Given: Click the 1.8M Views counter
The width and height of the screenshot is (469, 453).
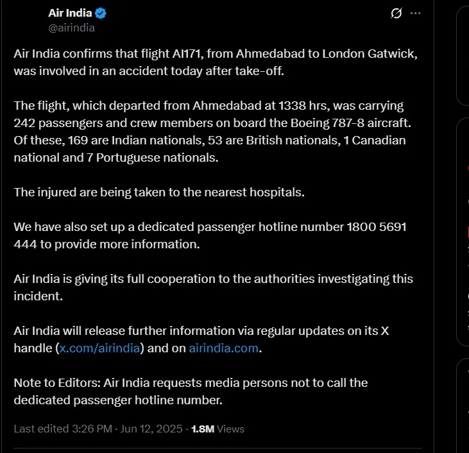Looking at the screenshot, I should [x=218, y=429].
